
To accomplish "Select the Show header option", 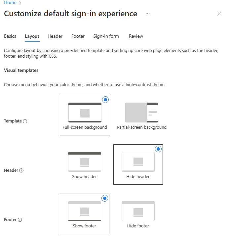I will (85, 165).
